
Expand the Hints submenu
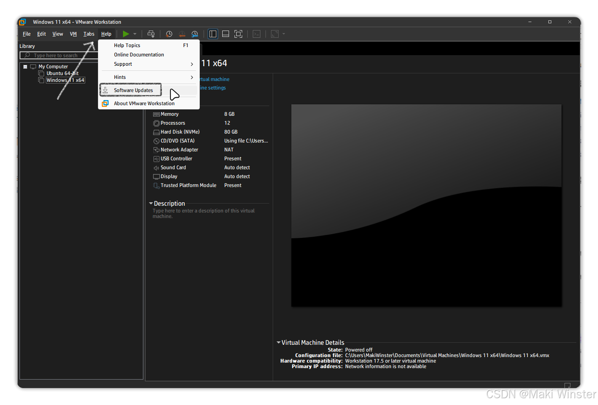(x=149, y=77)
